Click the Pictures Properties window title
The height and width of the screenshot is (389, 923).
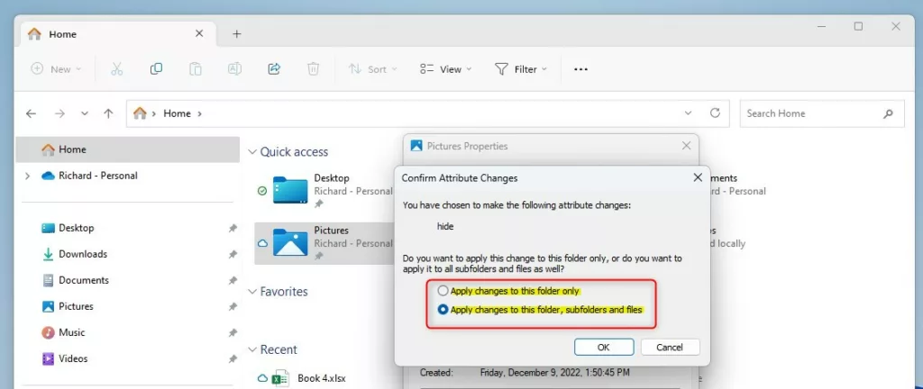click(x=468, y=146)
